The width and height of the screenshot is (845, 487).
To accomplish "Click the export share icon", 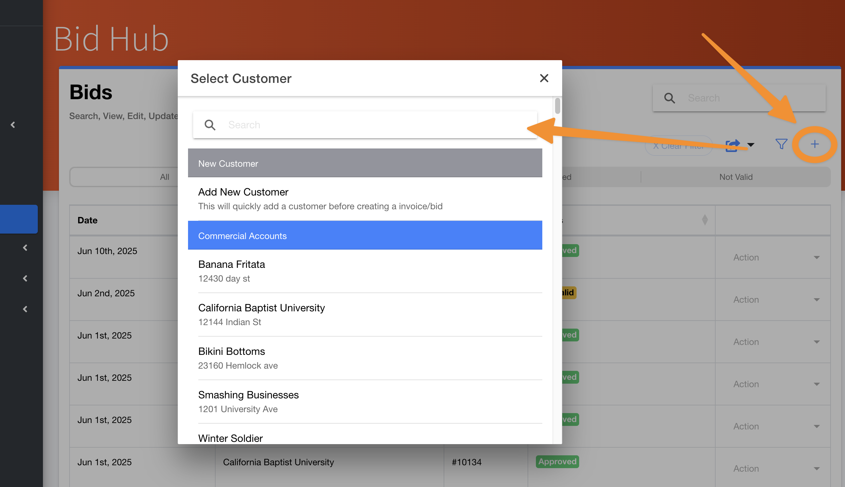I will coord(732,145).
